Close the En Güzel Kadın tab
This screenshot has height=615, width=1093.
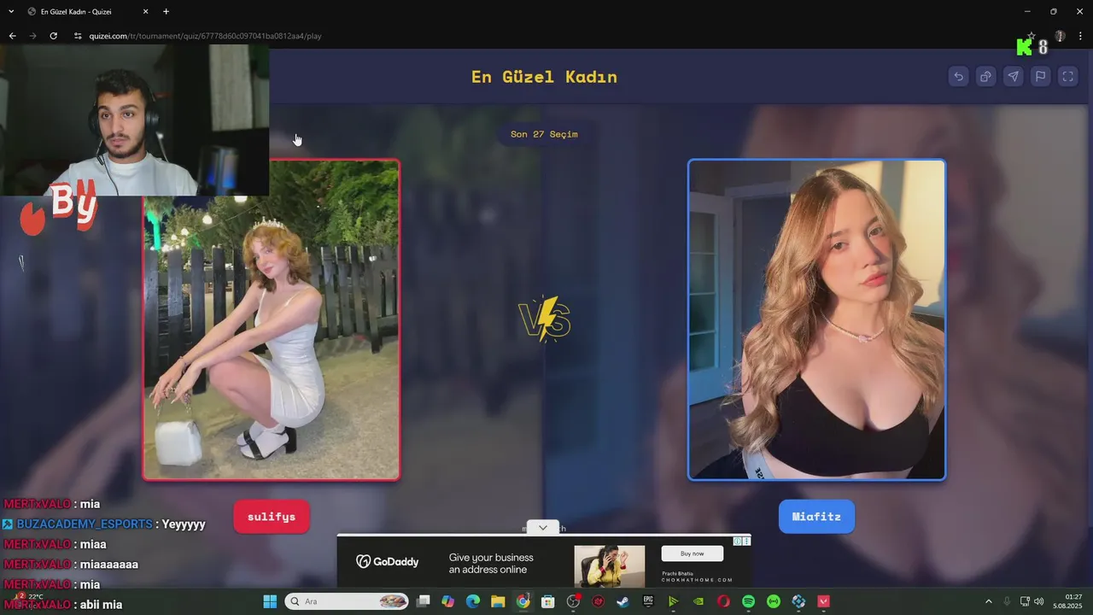tap(145, 12)
